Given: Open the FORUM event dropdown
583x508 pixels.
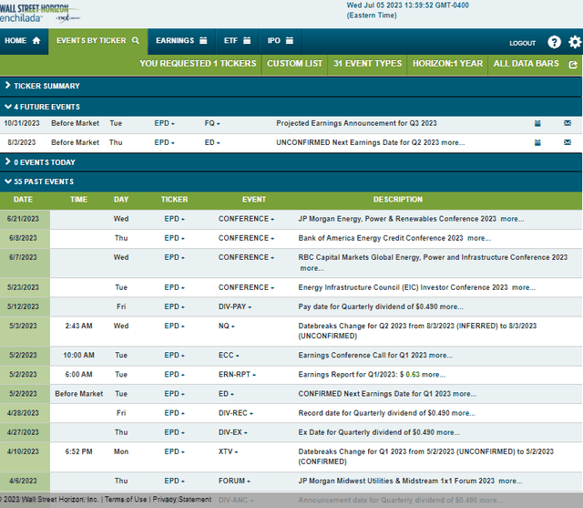Looking at the screenshot, I should (x=234, y=481).
